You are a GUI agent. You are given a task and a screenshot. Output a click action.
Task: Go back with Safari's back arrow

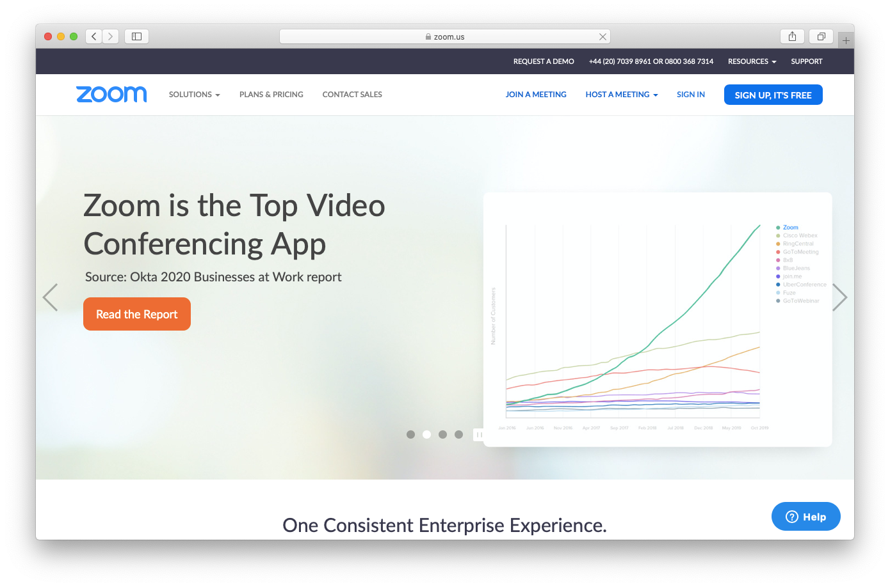pos(94,36)
